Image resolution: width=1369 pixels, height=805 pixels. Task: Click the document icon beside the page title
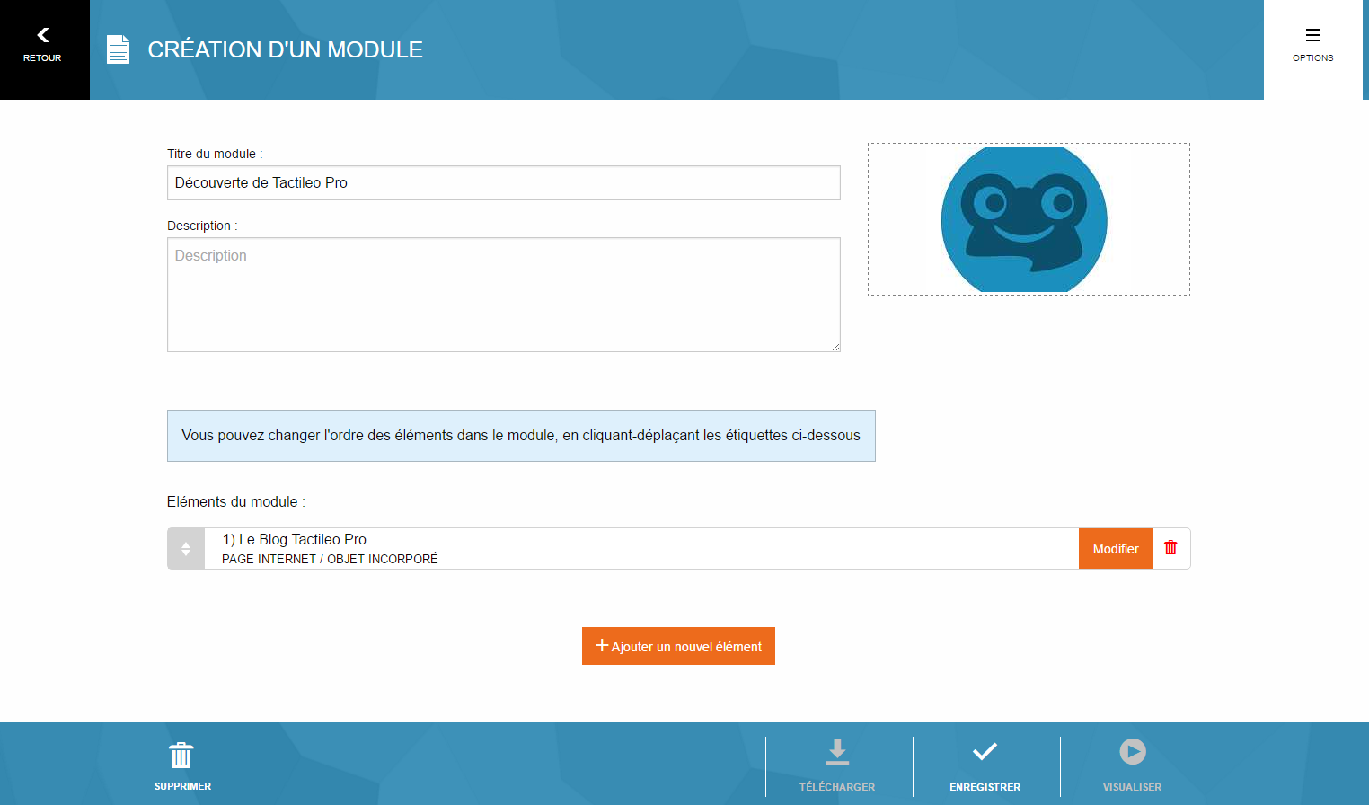pos(118,49)
